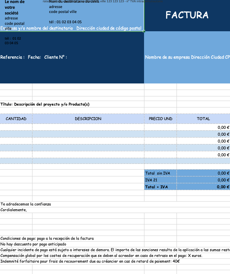Click 'Nombre de su empresa Dirección Ciudad CP'
The width and height of the screenshot is (230, 274).
pos(187,57)
